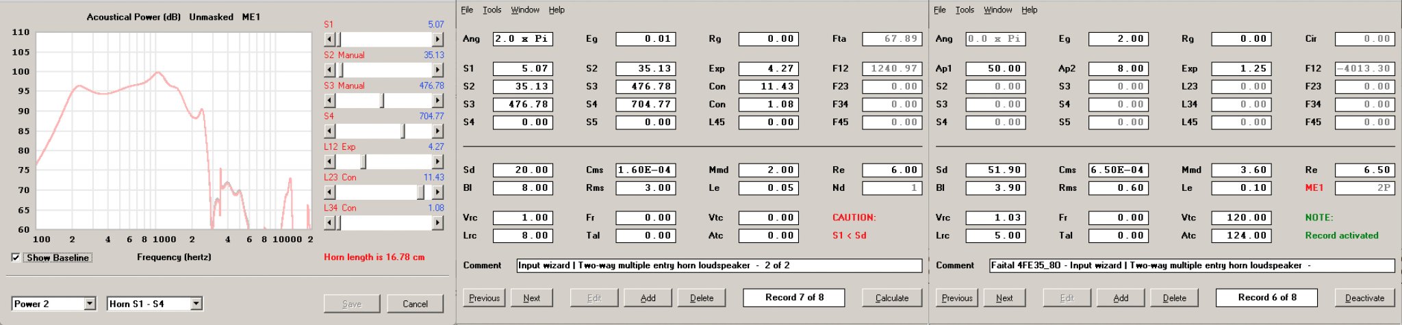Open Window menu in Record 6 window
Viewport: 1402px width, 325px height.
(x=998, y=10)
